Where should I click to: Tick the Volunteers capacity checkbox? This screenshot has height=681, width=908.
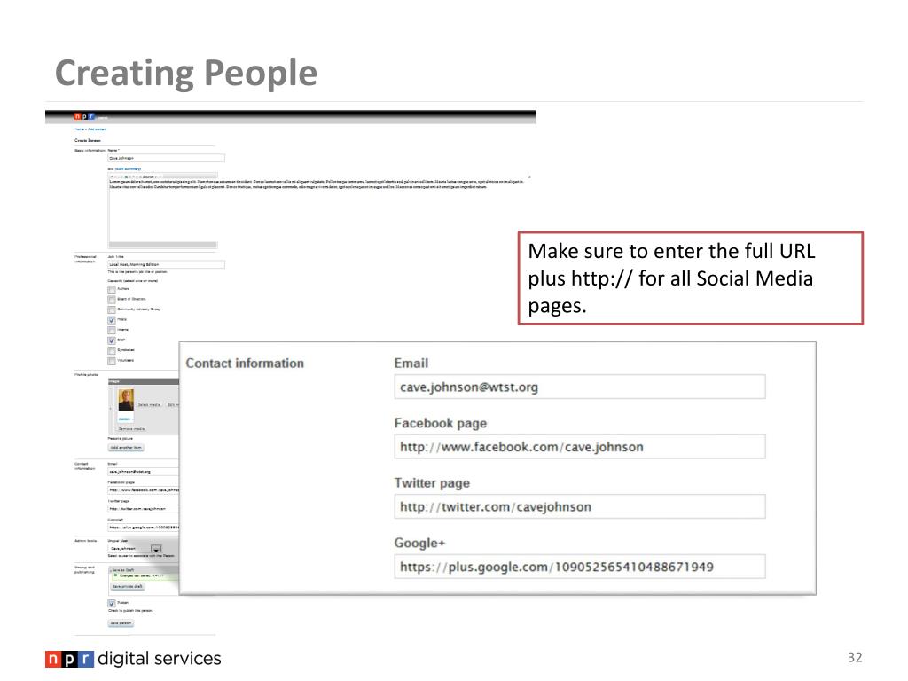[x=112, y=361]
